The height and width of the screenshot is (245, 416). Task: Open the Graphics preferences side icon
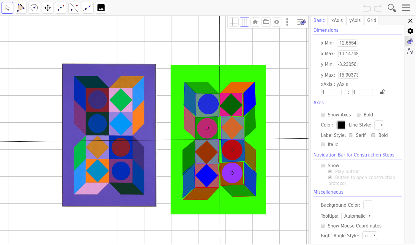tap(410, 41)
